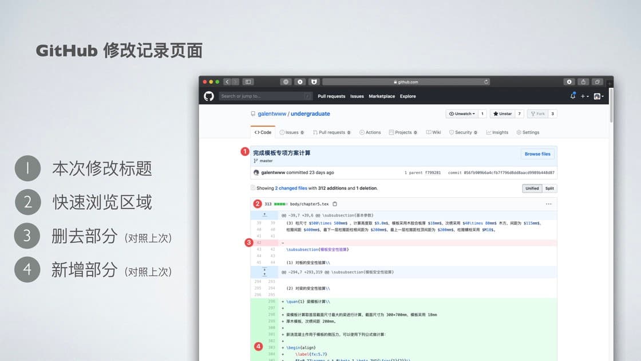Screen dimensions: 641x361
Task: Open the Safari downloads icon
Action: (x=569, y=82)
